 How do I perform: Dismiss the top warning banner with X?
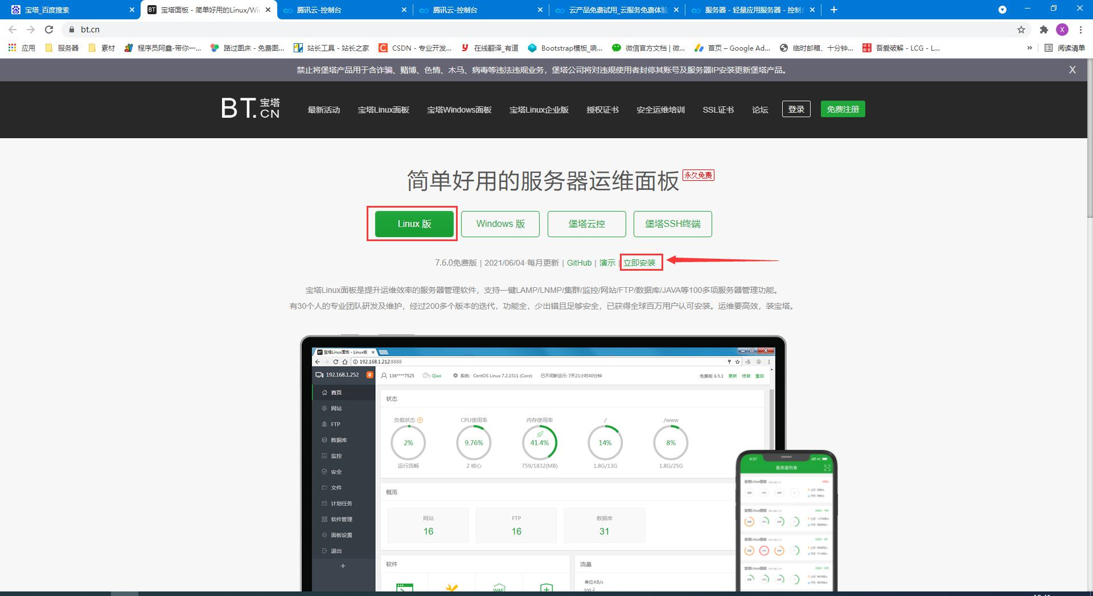(1073, 69)
